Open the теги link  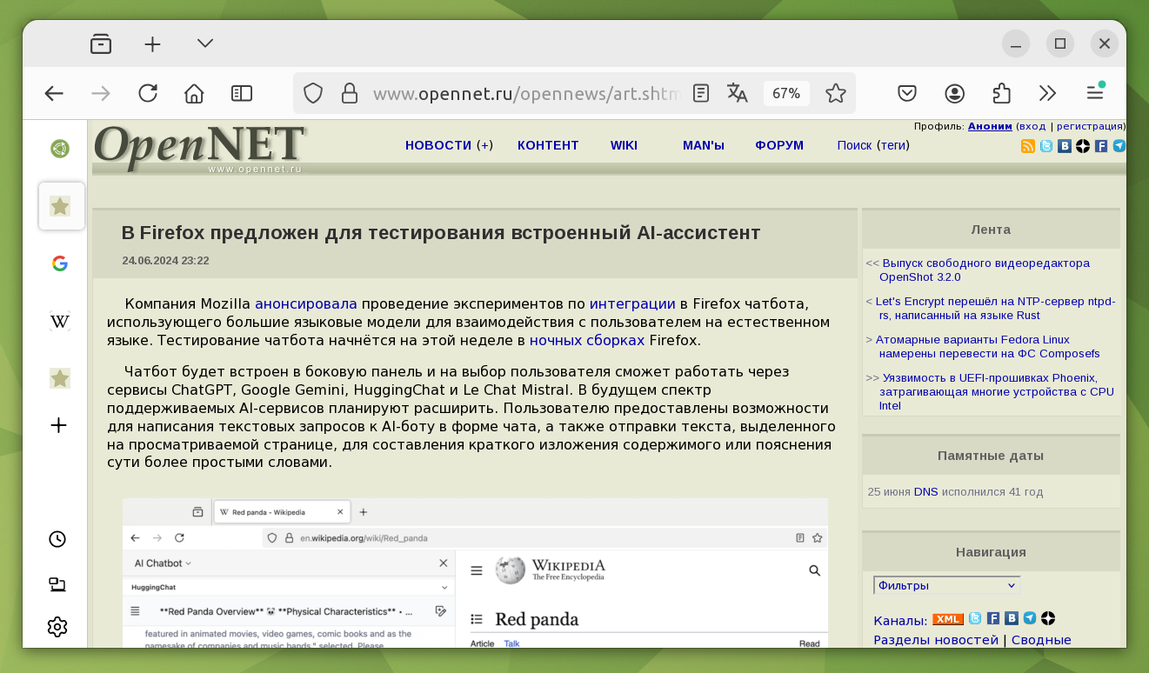pos(893,145)
